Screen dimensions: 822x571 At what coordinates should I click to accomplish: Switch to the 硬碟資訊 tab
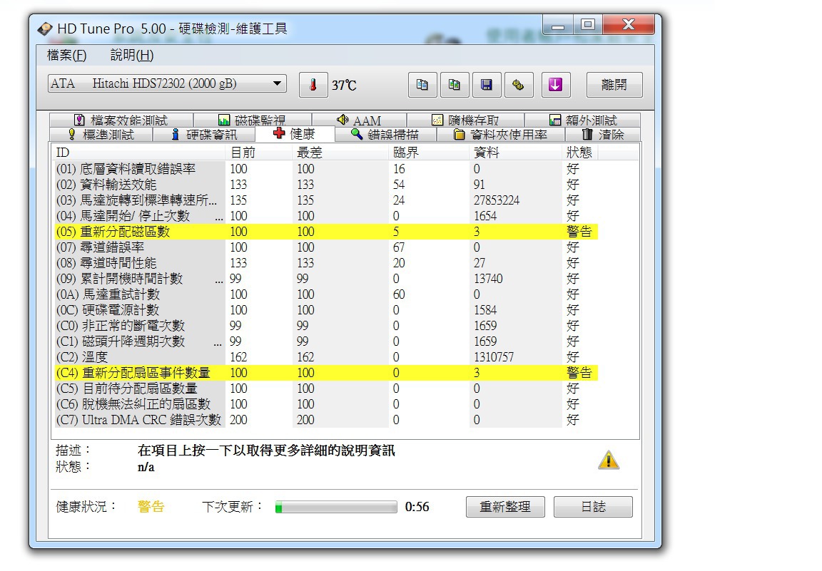[x=205, y=135]
